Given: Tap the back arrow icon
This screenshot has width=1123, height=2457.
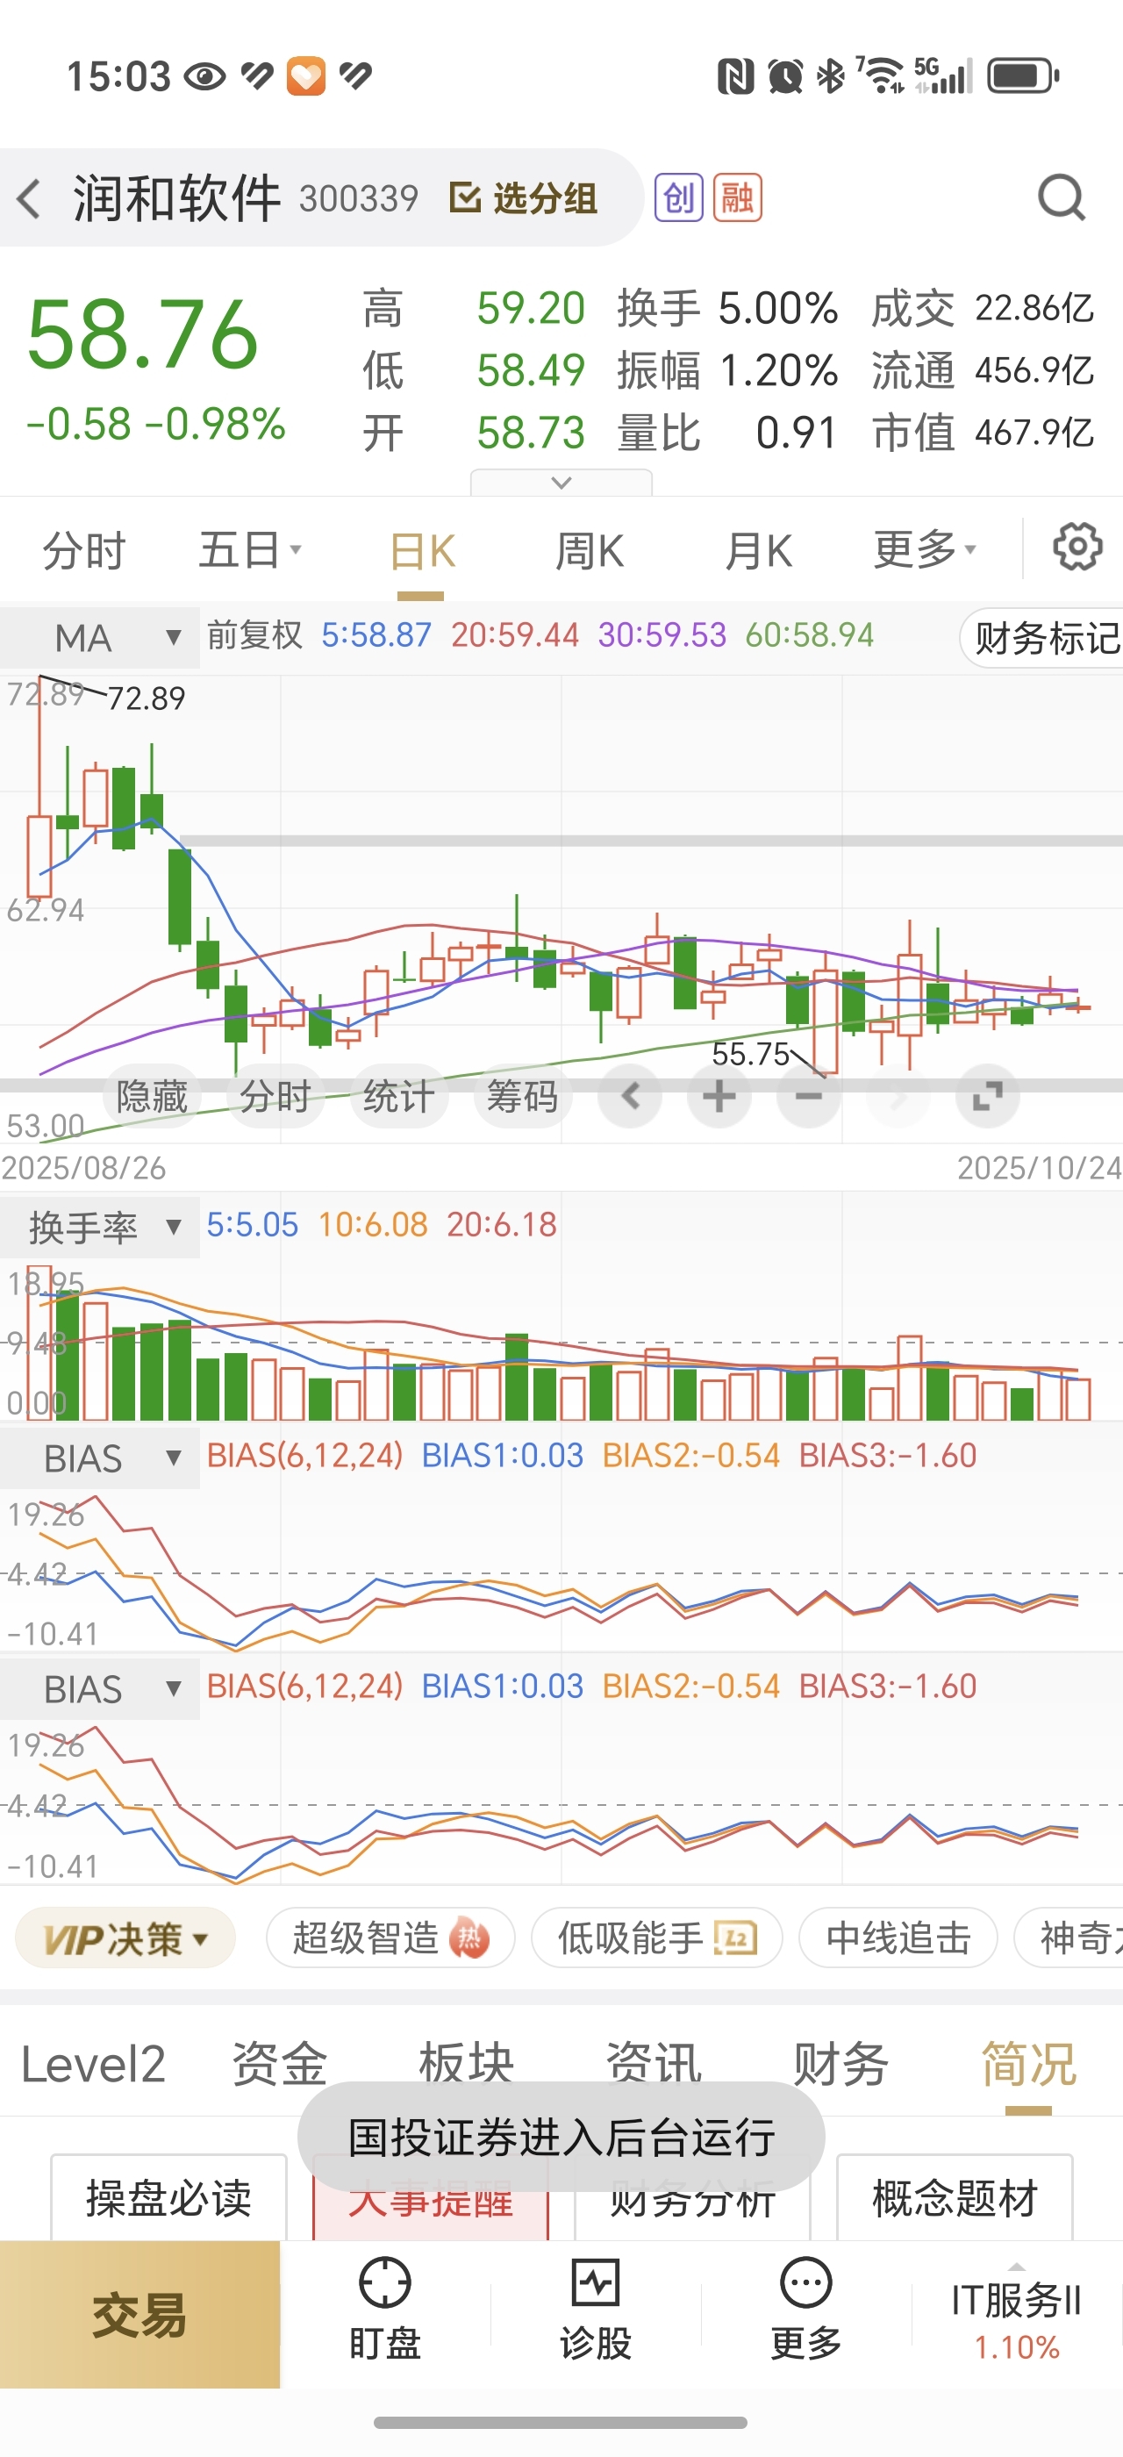Looking at the screenshot, I should pos(29,198).
